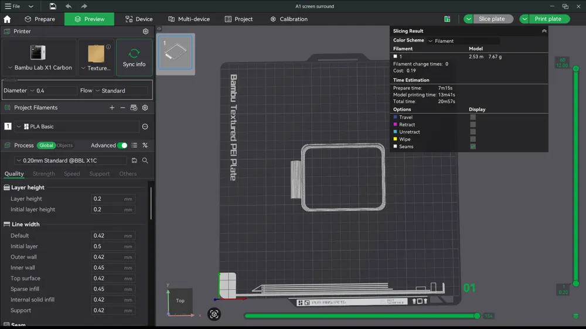The width and height of the screenshot is (586, 329).
Task: Collapse sidebar with small eye arrow icon
Action: pyautogui.click(x=159, y=29)
